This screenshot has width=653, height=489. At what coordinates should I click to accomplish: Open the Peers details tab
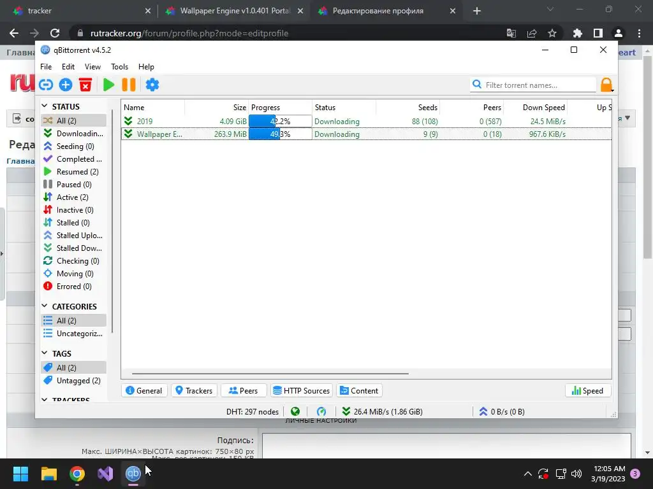pyautogui.click(x=244, y=390)
